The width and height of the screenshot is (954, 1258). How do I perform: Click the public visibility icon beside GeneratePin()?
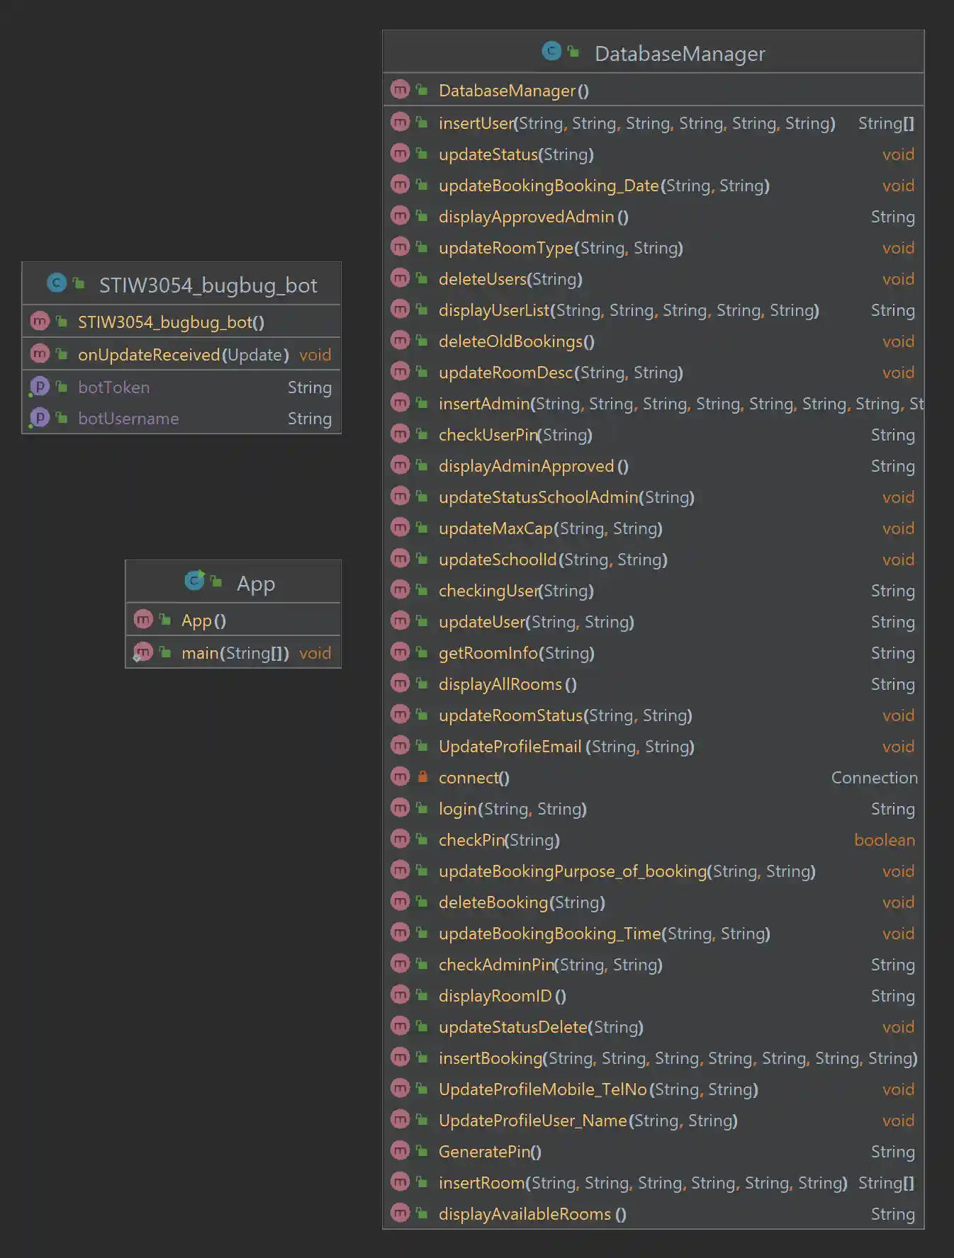[422, 1151]
